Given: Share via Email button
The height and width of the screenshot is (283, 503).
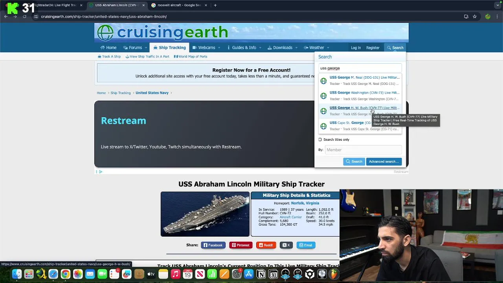Looking at the screenshot, I should point(306,245).
